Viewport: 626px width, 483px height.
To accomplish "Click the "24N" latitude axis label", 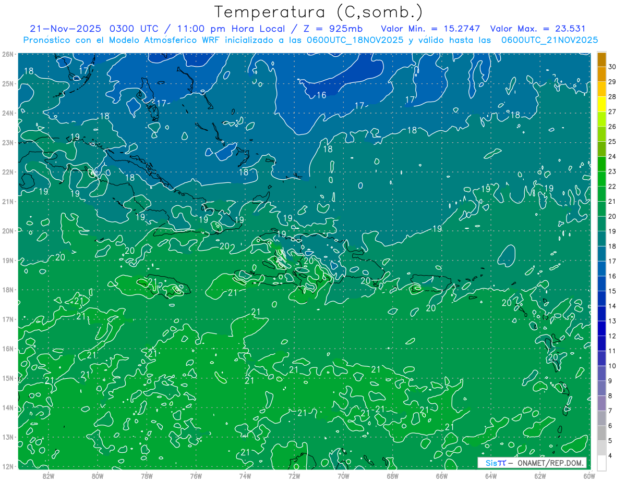I will point(8,113).
